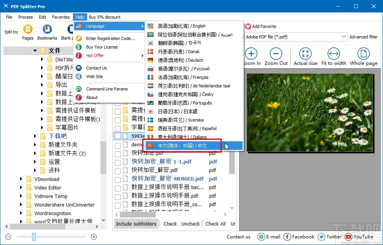This screenshot has width=383, height=245.
Task: Tick checkbox for 数据上报操作说明手册.pdf
Action: pos(118,196)
